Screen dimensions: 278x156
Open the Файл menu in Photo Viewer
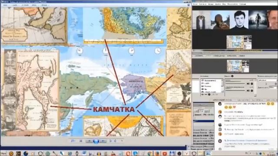tap(5, 5)
